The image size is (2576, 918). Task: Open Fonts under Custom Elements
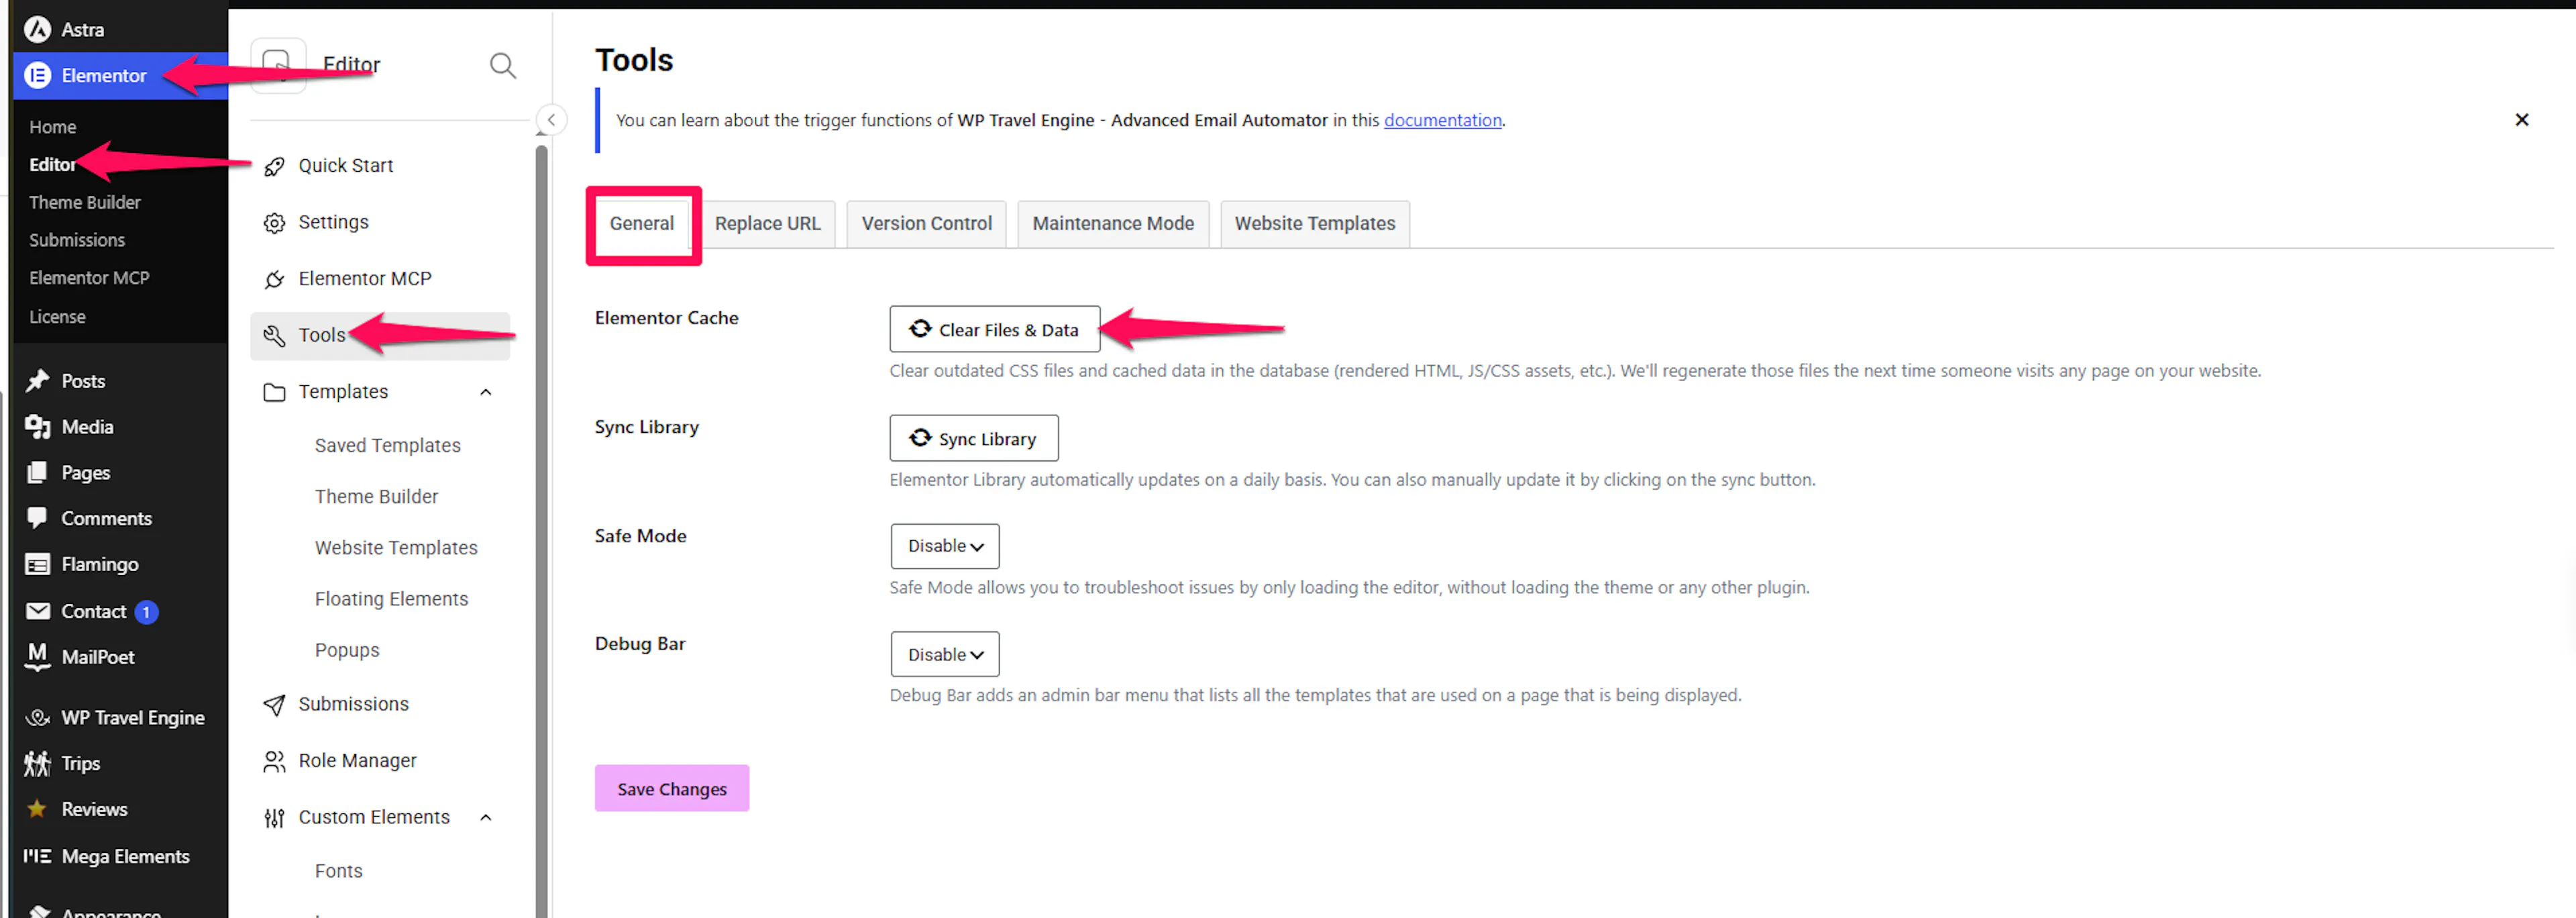[338, 871]
